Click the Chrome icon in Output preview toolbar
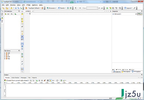 5,80
